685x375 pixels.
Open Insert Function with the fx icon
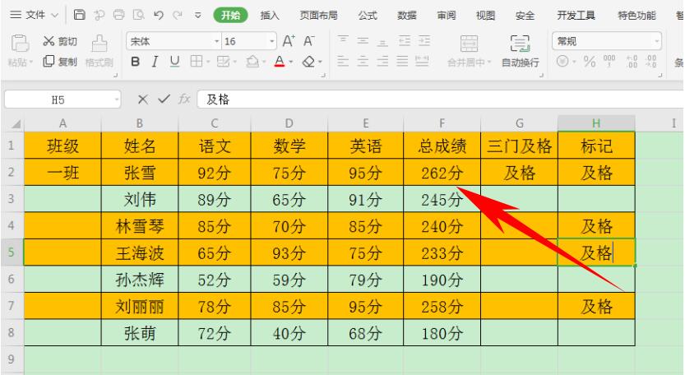(x=184, y=100)
